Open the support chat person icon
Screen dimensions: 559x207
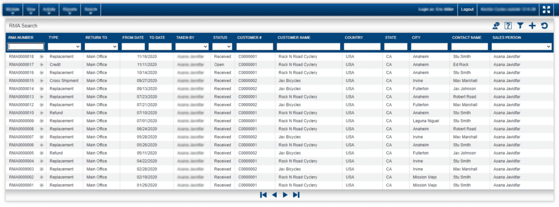pos(496,25)
